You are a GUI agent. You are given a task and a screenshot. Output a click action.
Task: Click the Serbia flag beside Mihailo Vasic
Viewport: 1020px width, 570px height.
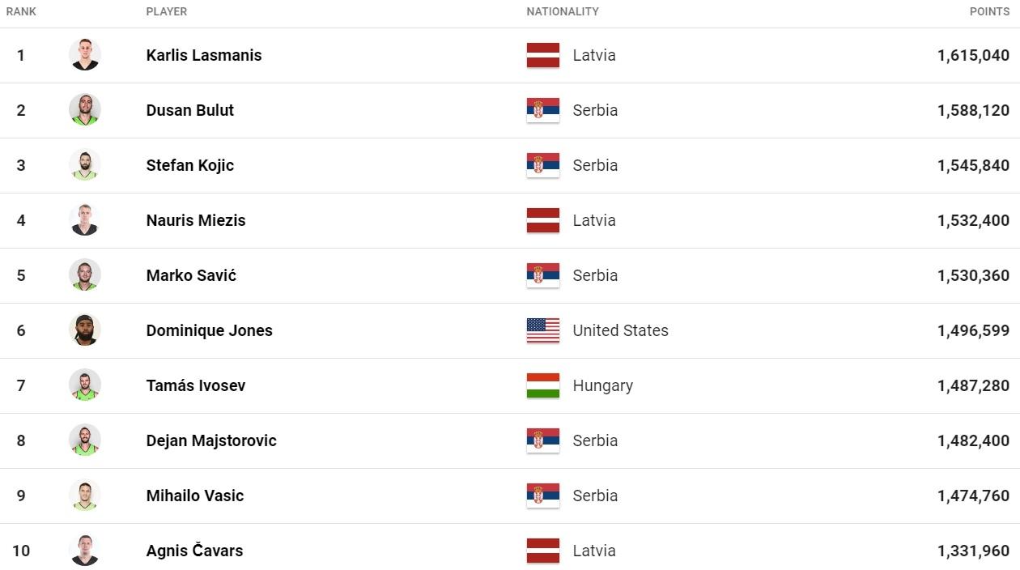coord(542,496)
